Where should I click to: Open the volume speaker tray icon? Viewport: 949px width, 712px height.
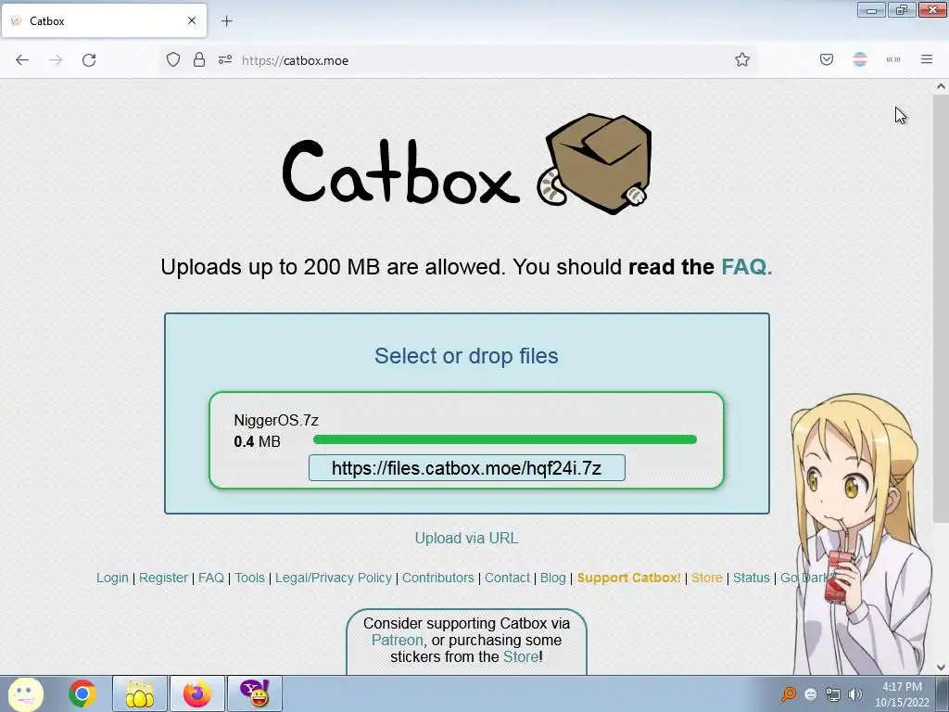[x=855, y=694]
